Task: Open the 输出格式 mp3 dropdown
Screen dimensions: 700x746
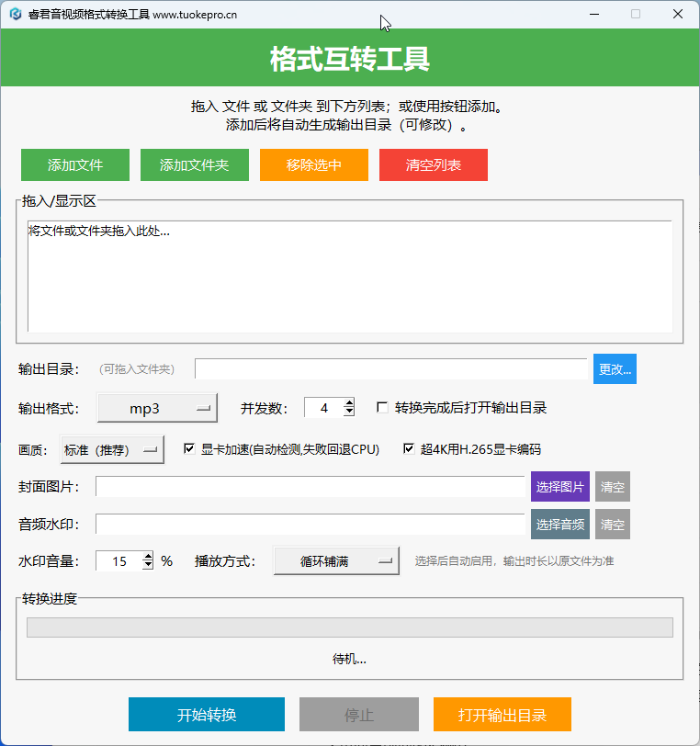Action: [157, 408]
